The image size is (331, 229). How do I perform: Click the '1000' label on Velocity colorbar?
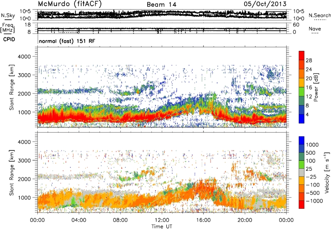point(312,145)
